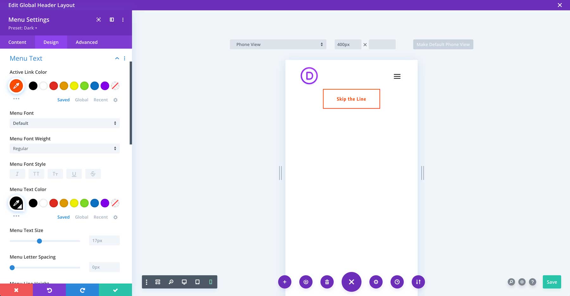
Task: Open wireframe view from the bottom toolbar
Action: pos(157,282)
